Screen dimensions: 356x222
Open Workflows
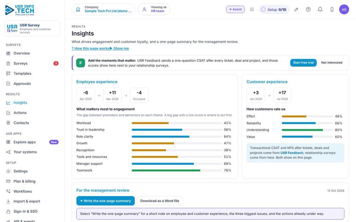pyautogui.click(x=23, y=191)
